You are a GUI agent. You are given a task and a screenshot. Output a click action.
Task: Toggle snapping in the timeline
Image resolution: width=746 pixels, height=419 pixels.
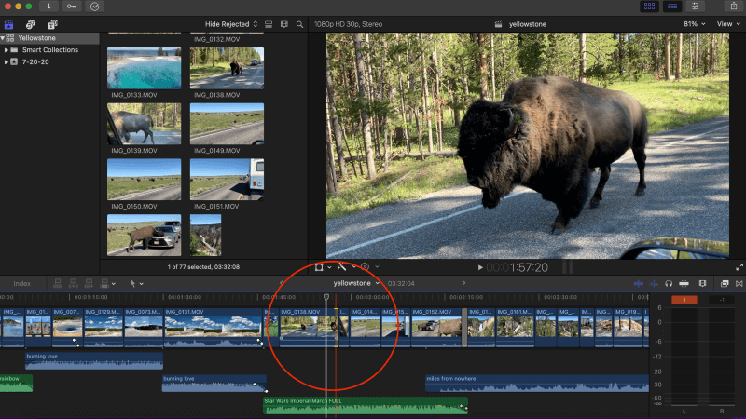[684, 284]
